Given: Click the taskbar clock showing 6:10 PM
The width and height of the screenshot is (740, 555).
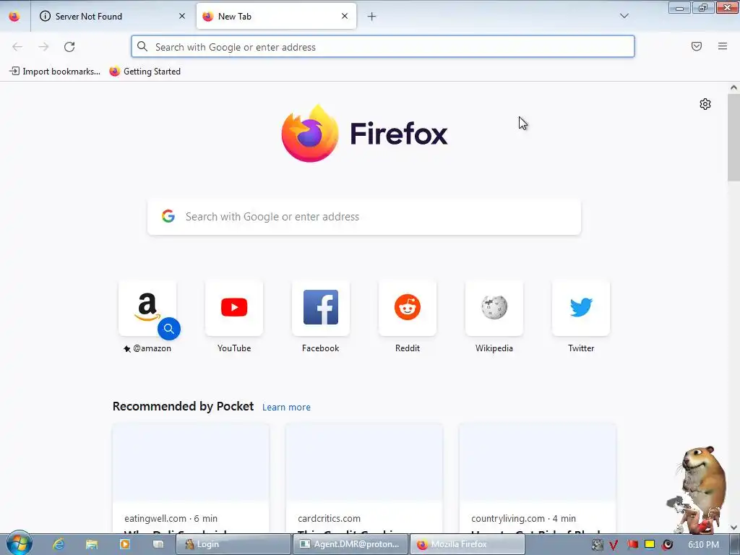Looking at the screenshot, I should point(703,545).
